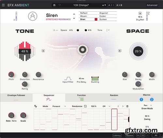Click the Size knob

tap(125, 75)
